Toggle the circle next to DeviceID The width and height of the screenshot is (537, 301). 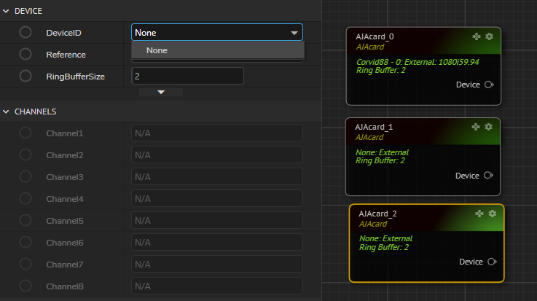tap(26, 32)
